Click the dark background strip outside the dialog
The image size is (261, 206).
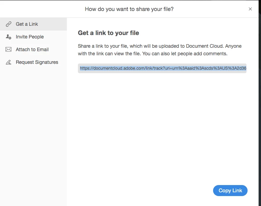pyautogui.click(x=260, y=103)
